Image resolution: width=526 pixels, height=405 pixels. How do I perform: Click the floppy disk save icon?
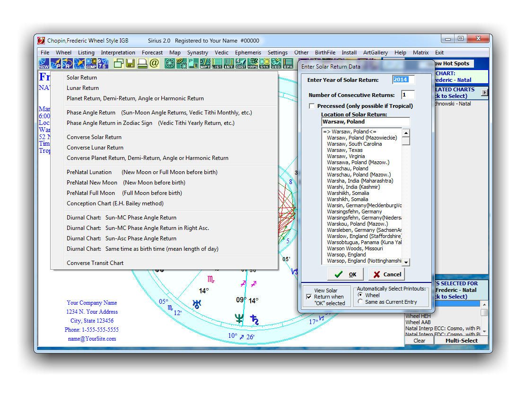(x=131, y=63)
